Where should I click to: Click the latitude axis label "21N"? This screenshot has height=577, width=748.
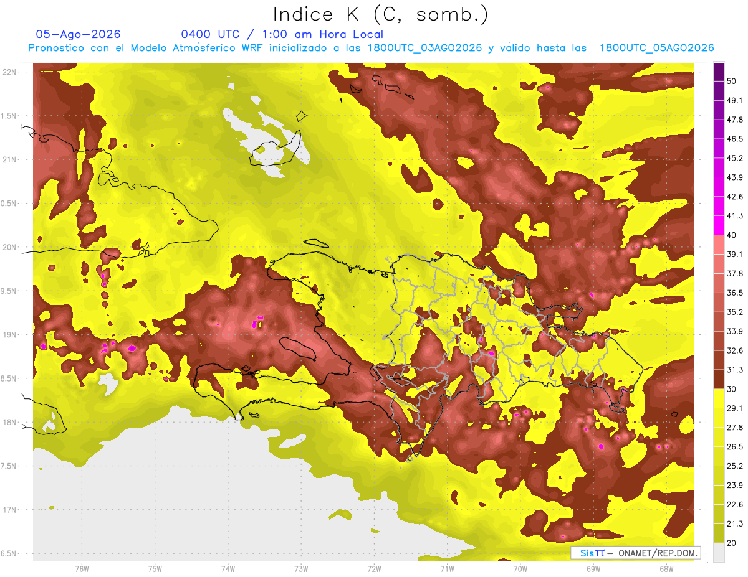(10, 159)
